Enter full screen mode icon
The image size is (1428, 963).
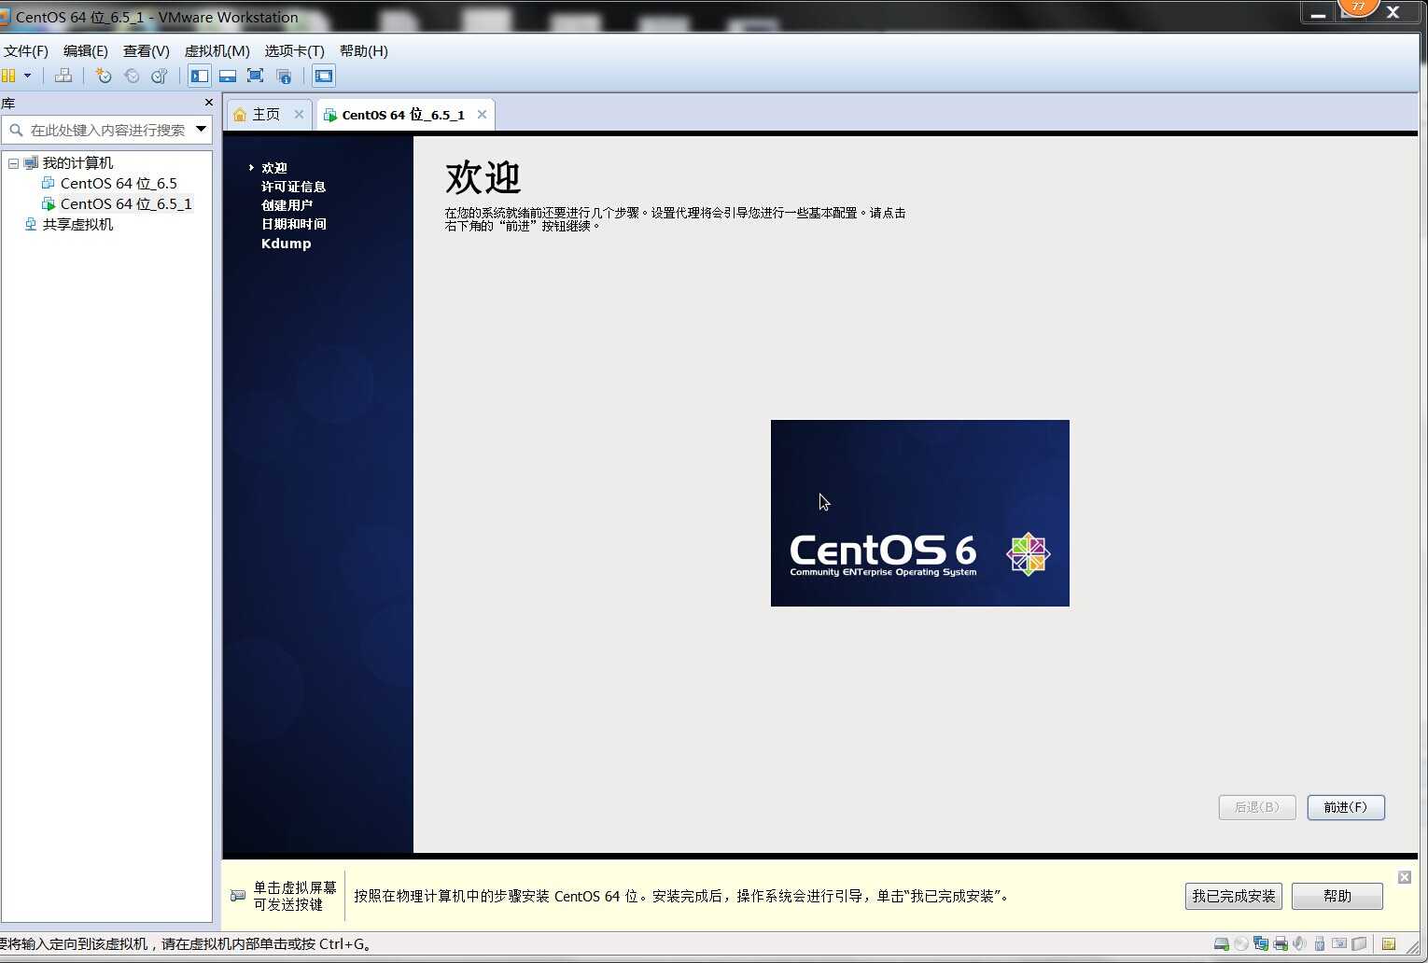[255, 76]
